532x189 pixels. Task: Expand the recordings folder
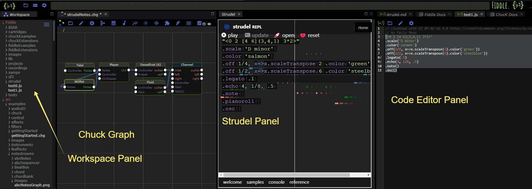click(7, 68)
